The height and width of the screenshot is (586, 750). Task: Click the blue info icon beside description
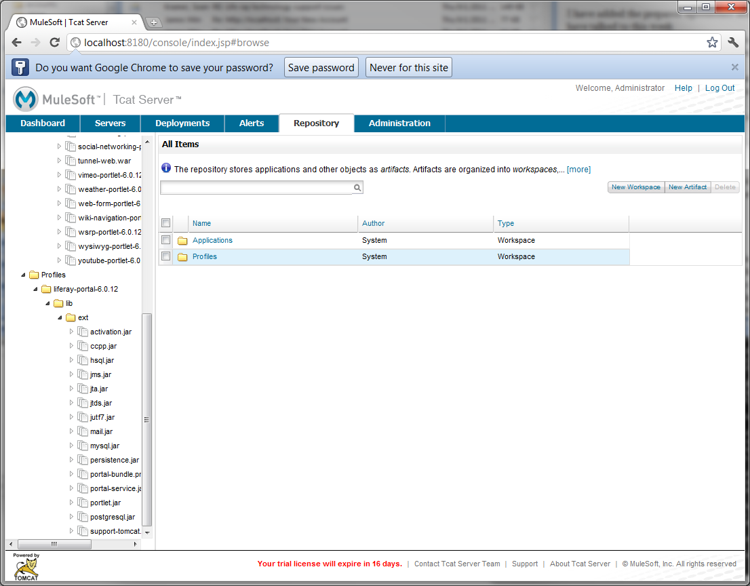point(166,168)
